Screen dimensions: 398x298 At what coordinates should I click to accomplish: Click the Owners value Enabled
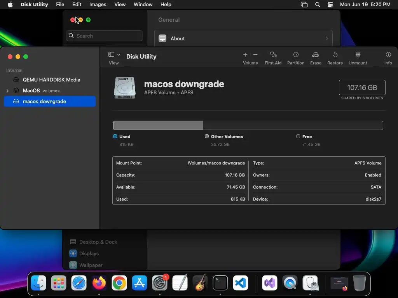tap(373, 175)
